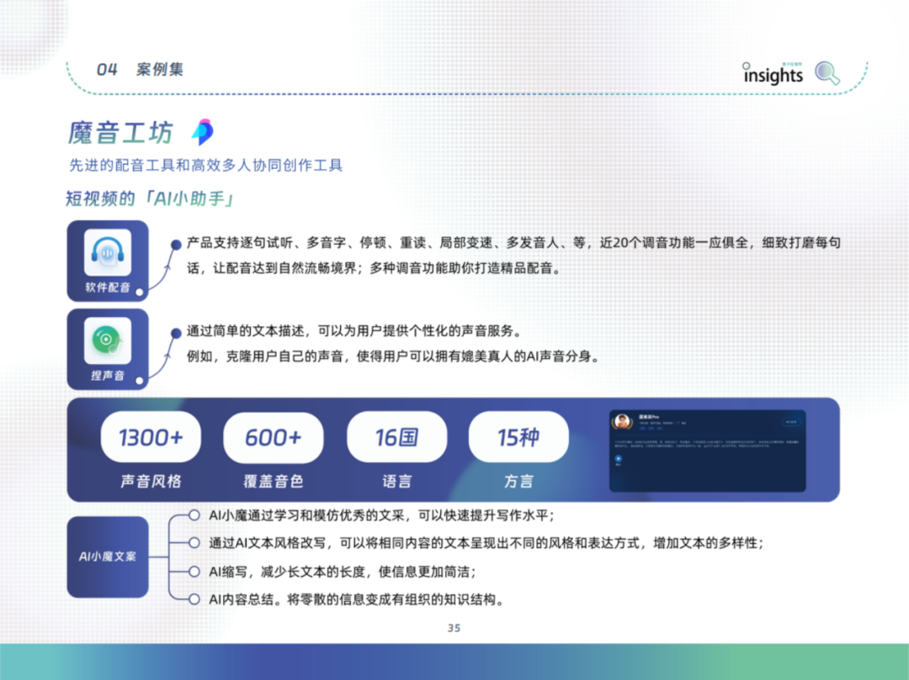
Task: Select the 捏声音 green disc icon
Action: click(x=108, y=340)
